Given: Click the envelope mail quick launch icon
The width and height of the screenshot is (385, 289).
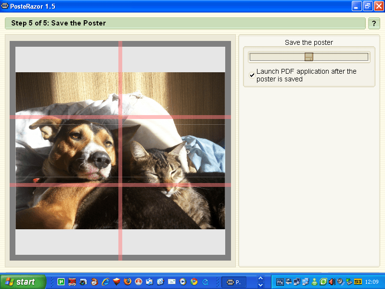Looking at the screenshot, I should [172, 282].
